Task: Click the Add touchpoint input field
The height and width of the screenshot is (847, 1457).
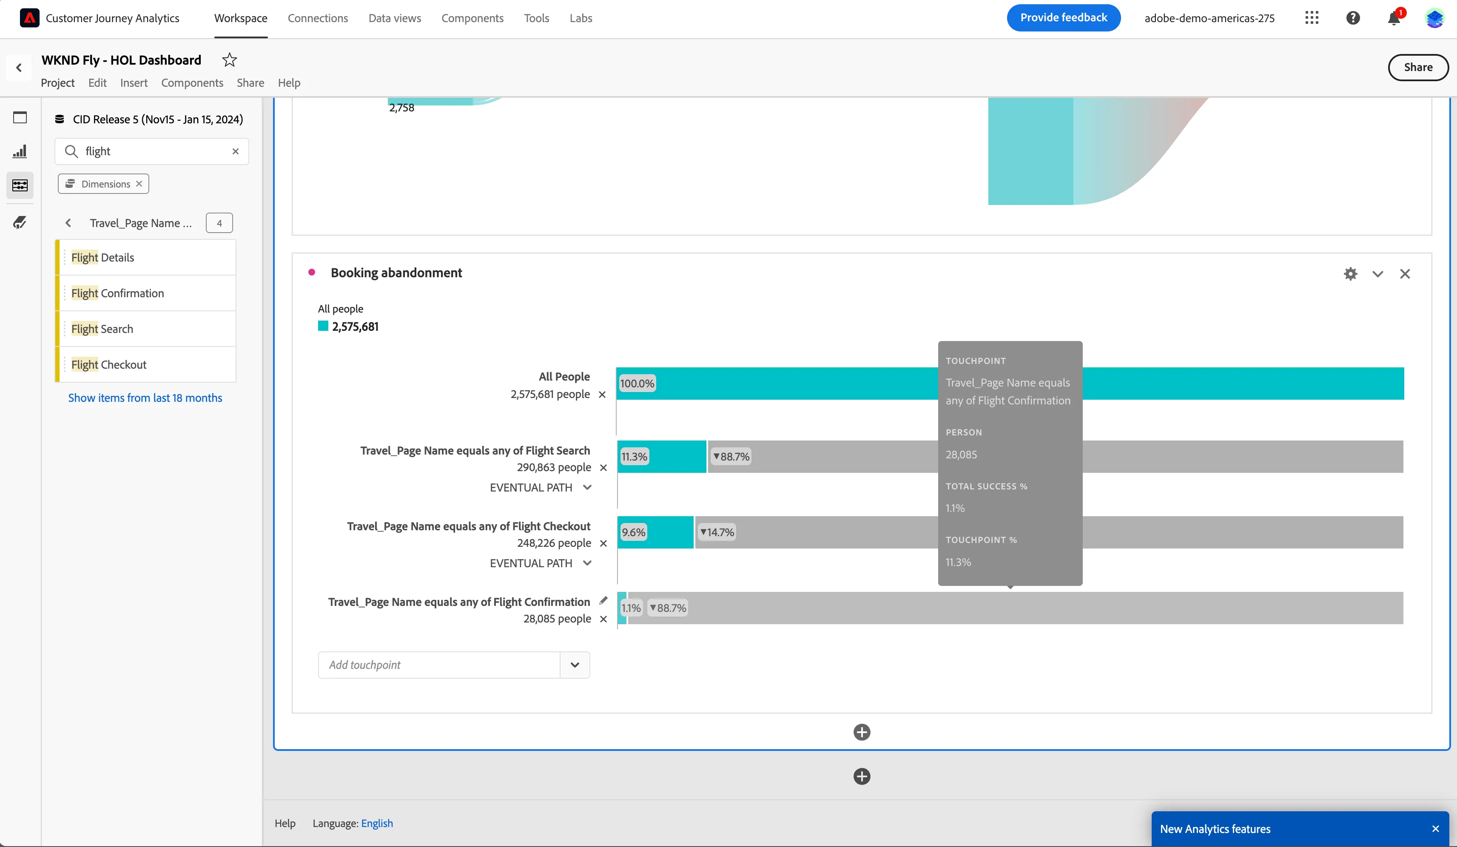Action: pyautogui.click(x=439, y=665)
